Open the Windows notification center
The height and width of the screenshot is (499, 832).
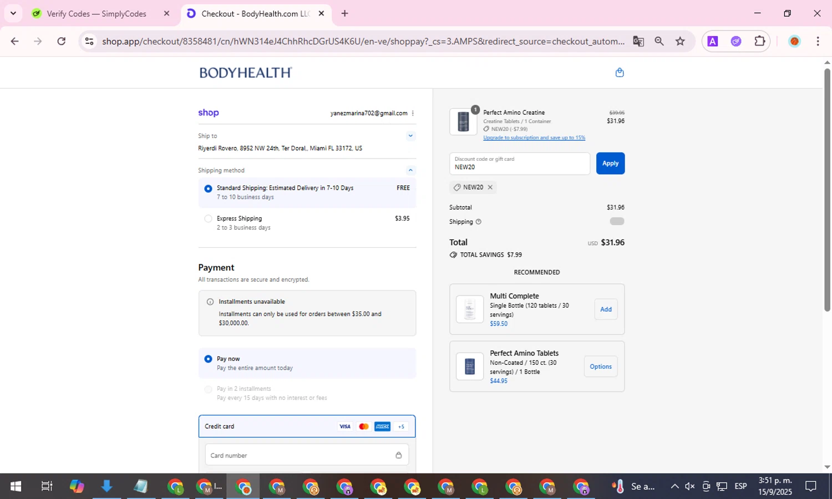(811, 486)
